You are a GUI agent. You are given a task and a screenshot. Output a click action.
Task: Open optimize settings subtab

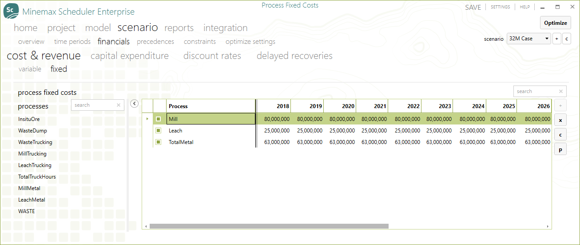coord(250,42)
